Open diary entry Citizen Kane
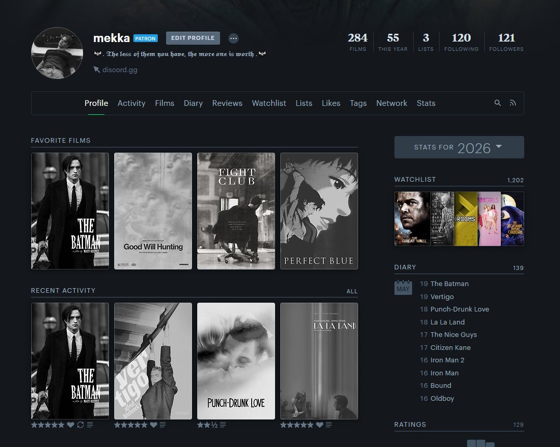Image resolution: width=560 pixels, height=447 pixels. (x=450, y=347)
